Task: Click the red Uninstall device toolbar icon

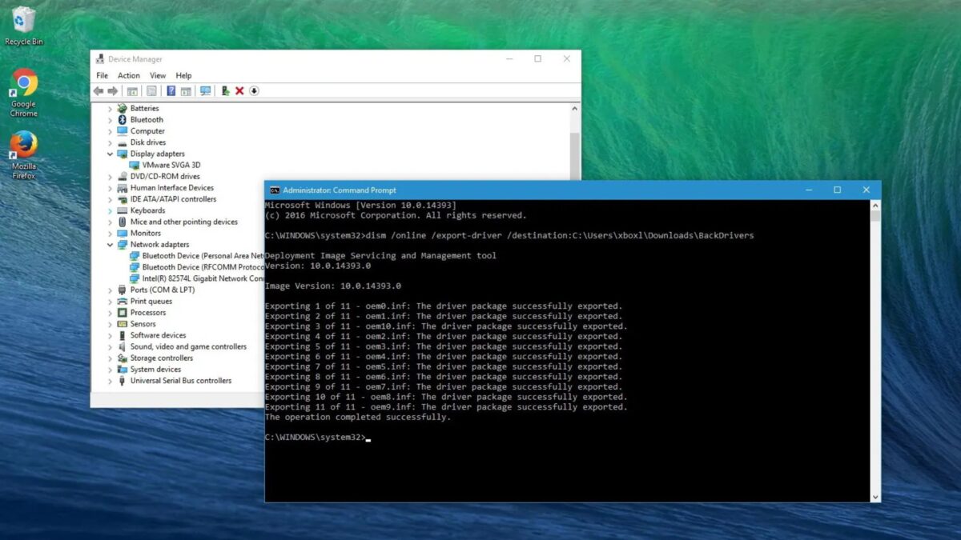Action: [239, 91]
